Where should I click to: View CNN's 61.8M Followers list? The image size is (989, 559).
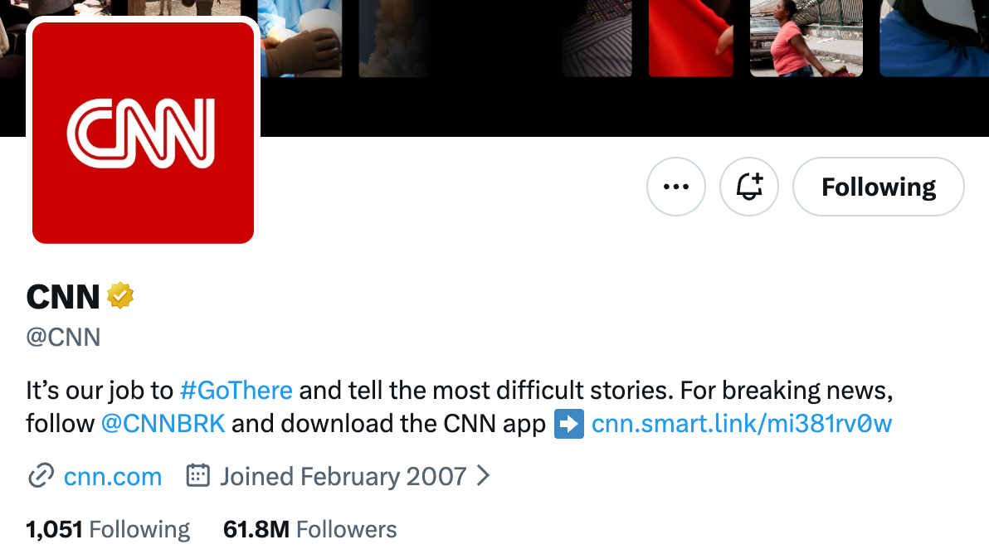click(309, 528)
